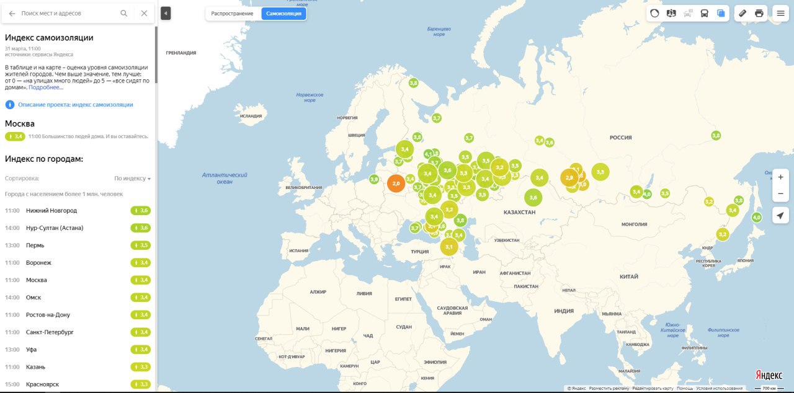Click the '© Яндекс' copyright link

(x=576, y=389)
